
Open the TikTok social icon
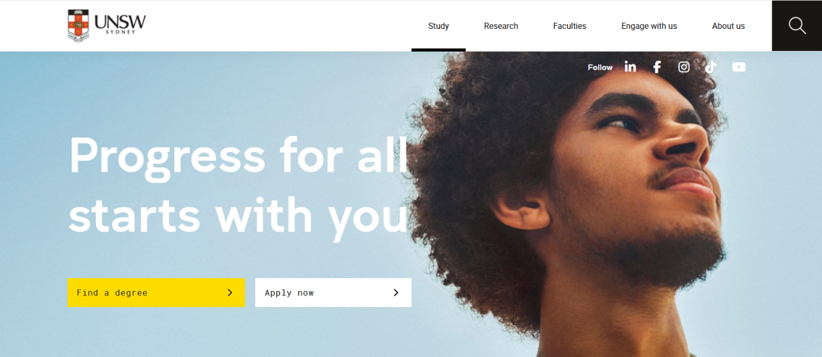711,67
